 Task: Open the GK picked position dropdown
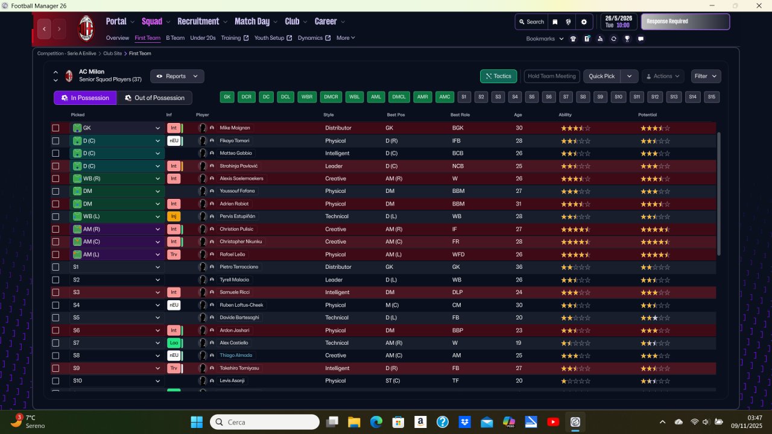click(117, 128)
